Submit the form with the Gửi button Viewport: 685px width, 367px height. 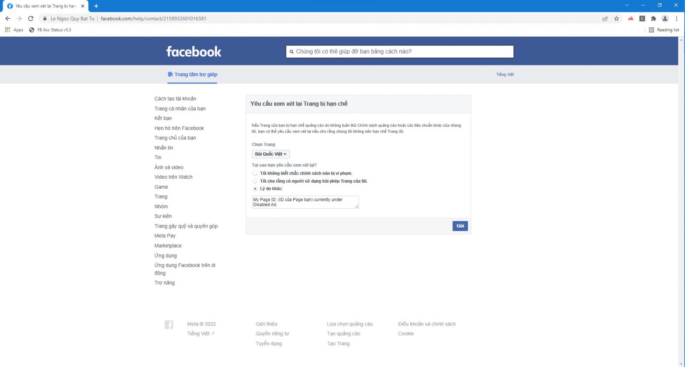tap(460, 226)
